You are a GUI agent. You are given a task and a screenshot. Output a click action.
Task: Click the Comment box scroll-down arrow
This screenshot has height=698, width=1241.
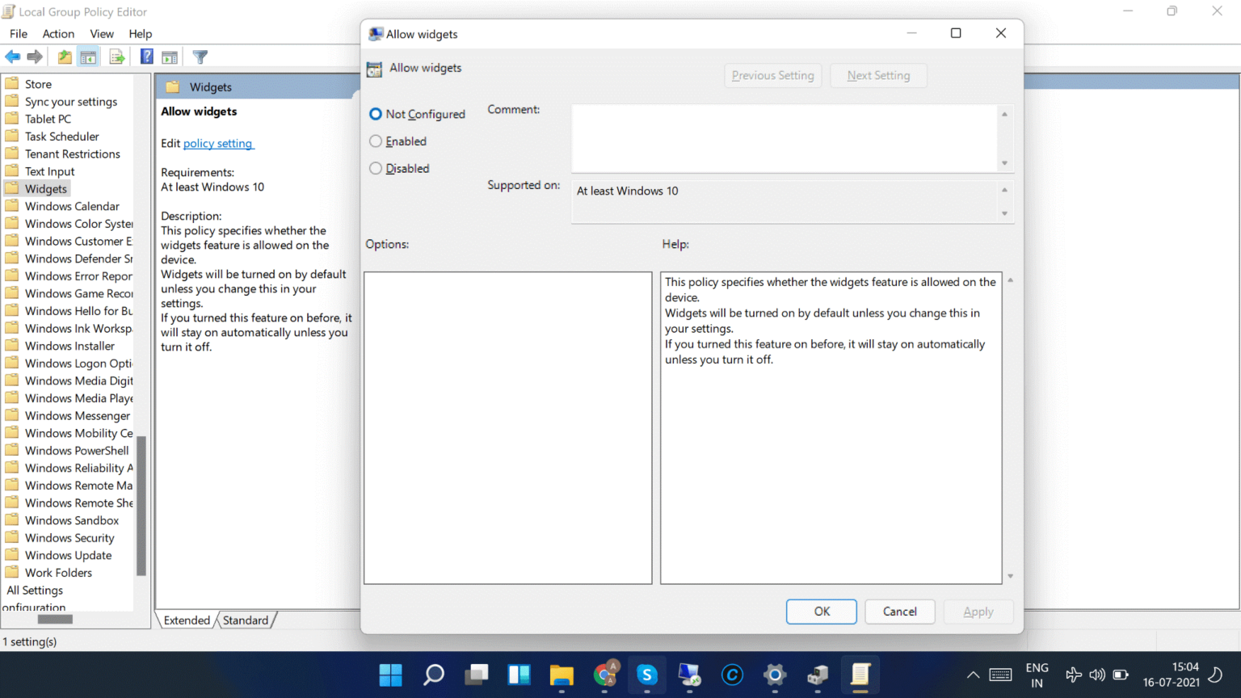tap(1005, 164)
